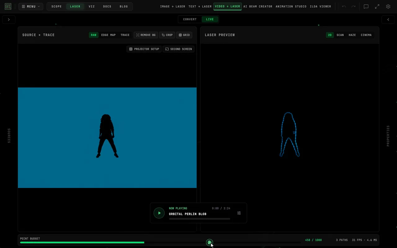Image resolution: width=397 pixels, height=248 pixels.
Task: Open the ILDA Viewer
Action: pos(320,7)
